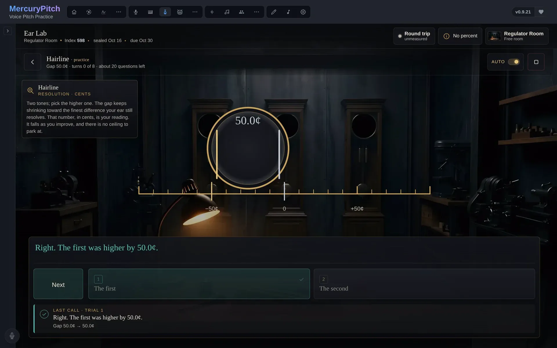Viewport: 557px width, 348px height.
Task: Choose answer 2 The second
Action: point(424,284)
